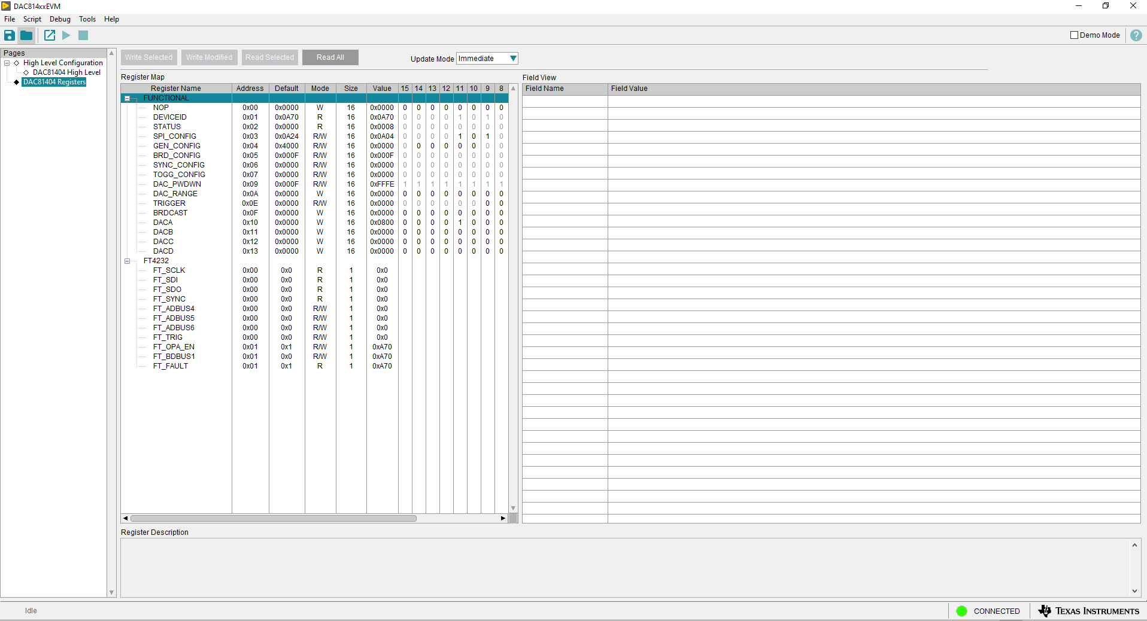Select the SYNC_CONFIG register row
The width and height of the screenshot is (1147, 621).
[x=315, y=165]
